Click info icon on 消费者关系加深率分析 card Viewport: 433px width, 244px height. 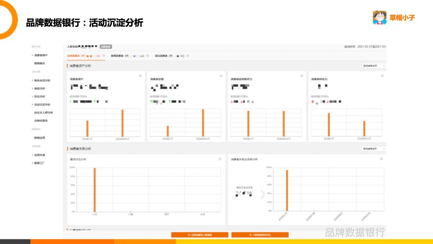point(382,159)
